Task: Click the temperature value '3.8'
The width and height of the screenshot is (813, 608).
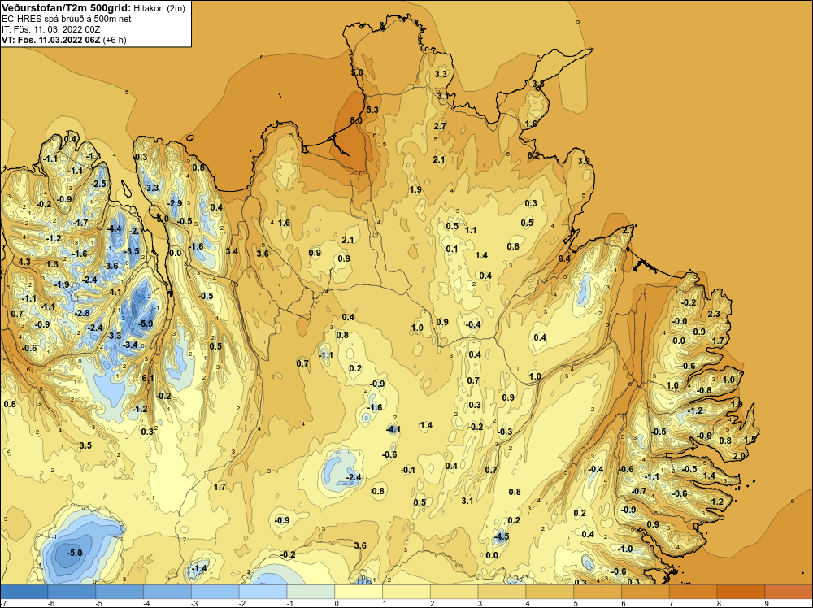Action: click(x=538, y=84)
